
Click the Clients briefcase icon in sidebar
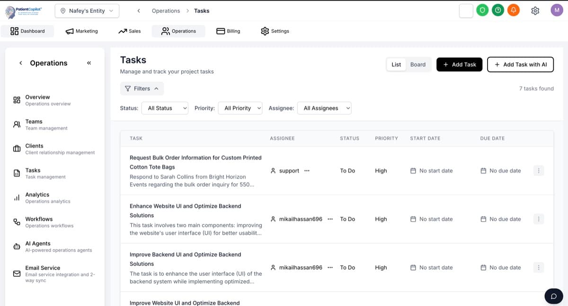(17, 149)
